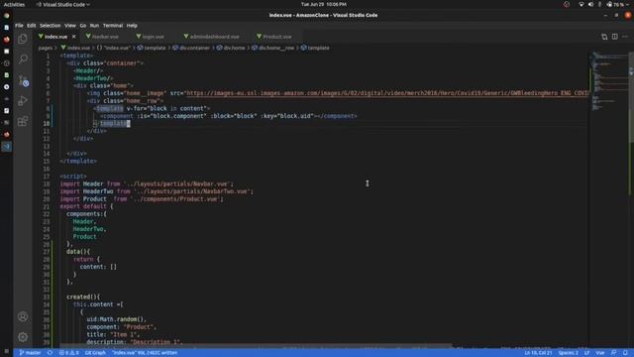Click Ln 10, Col 21 cursor position indicator
The height and width of the screenshot is (357, 634).
[x=538, y=353]
